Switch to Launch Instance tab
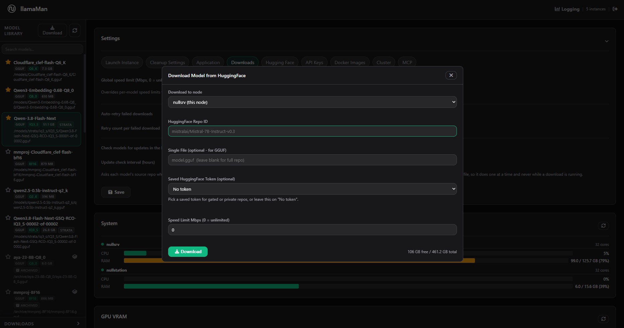Image resolution: width=624 pixels, height=328 pixels. (x=122, y=62)
